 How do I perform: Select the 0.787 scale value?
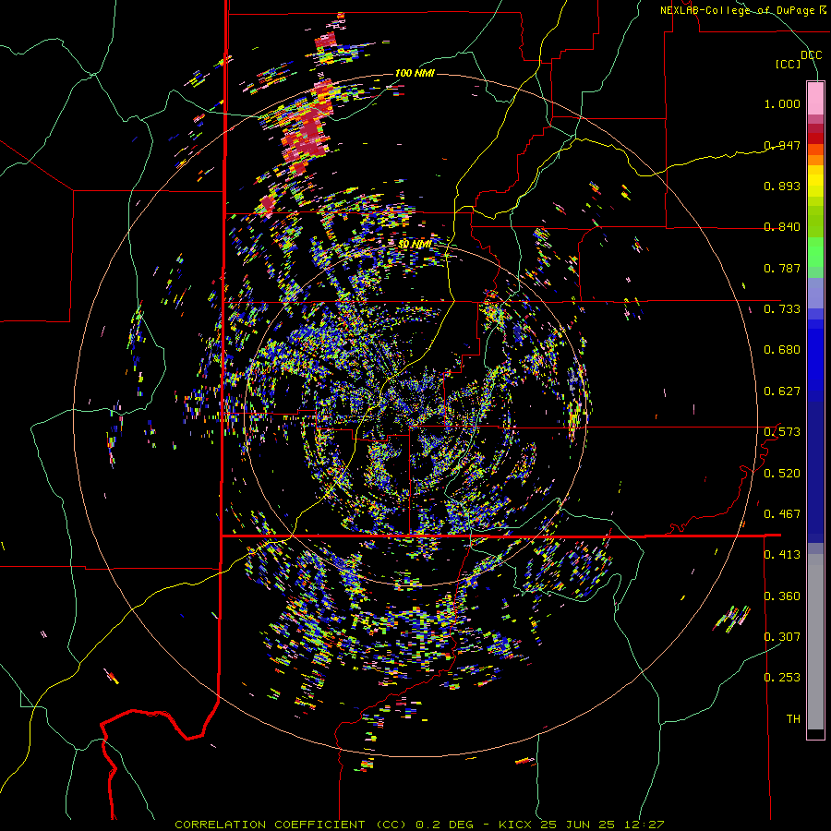[782, 268]
